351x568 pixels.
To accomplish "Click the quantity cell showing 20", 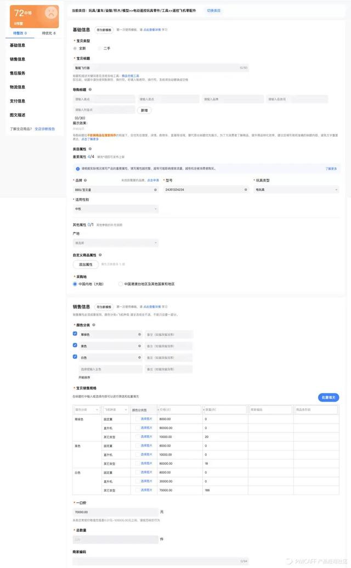I will [x=225, y=437].
